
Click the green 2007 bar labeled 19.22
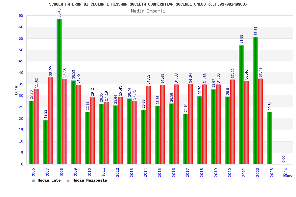(45, 142)
